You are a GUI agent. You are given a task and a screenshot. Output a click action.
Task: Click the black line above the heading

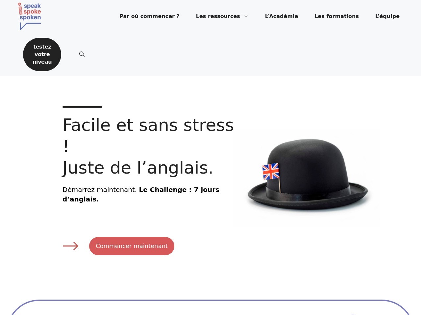[82, 107]
